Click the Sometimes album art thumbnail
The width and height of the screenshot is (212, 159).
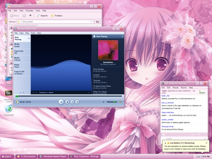tap(108, 50)
